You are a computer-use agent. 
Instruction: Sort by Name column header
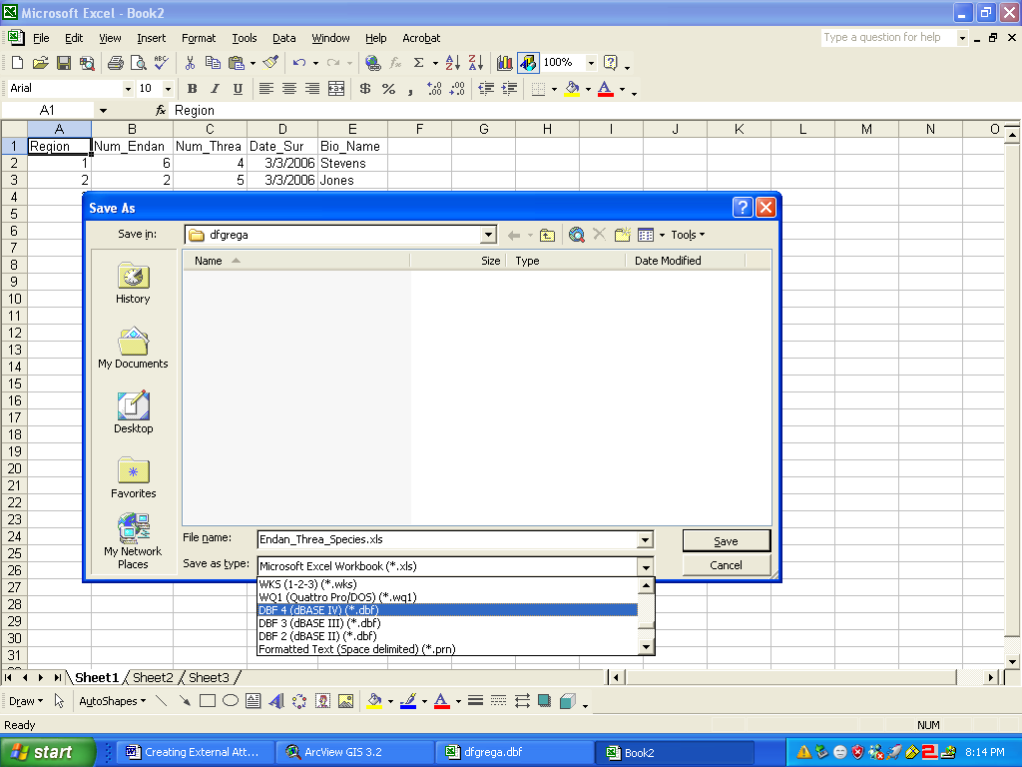pos(295,261)
